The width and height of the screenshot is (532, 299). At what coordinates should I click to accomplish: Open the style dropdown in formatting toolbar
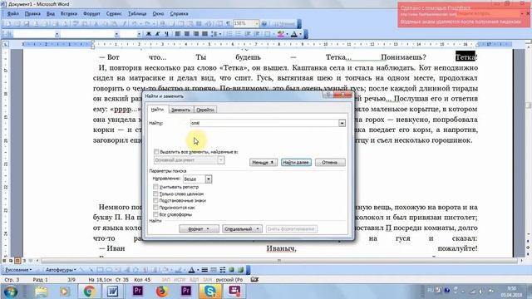57,34
